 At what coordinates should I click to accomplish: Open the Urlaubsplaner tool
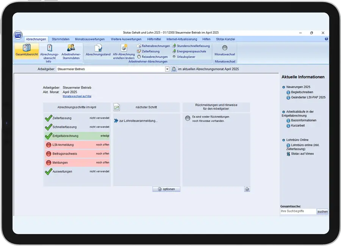tap(184, 57)
